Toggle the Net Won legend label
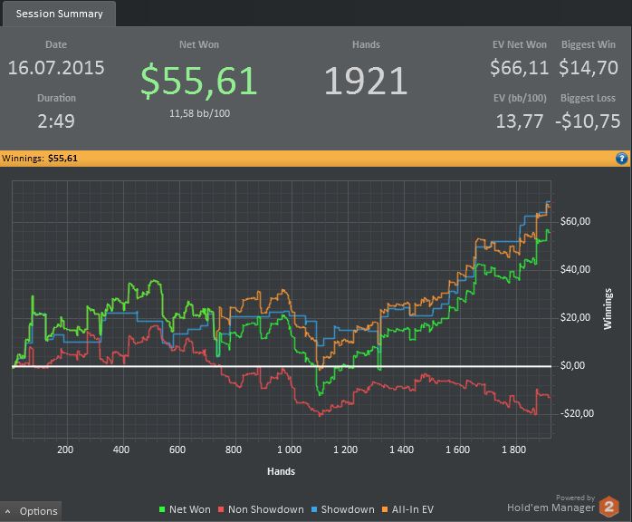The width and height of the screenshot is (632, 522). [190, 509]
